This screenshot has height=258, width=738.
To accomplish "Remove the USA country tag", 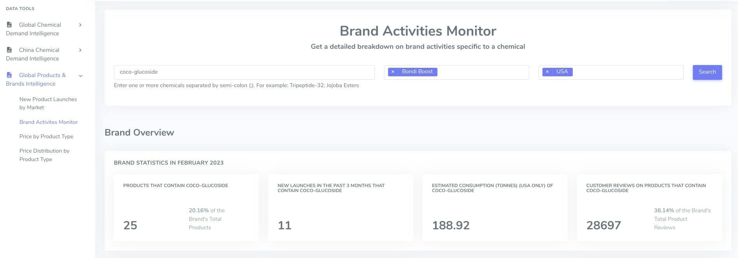I will click(547, 72).
